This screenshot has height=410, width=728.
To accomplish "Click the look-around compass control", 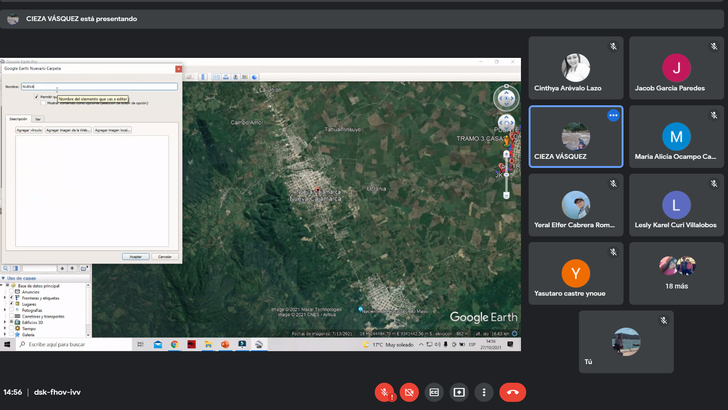I will pyautogui.click(x=507, y=99).
